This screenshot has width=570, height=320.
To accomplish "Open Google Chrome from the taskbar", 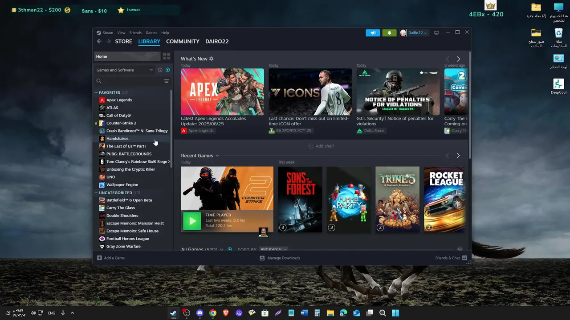I will [x=213, y=313].
